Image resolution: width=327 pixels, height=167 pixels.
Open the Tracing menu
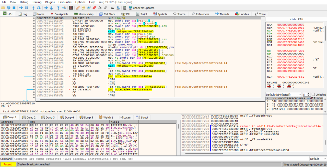[x=37, y=2]
